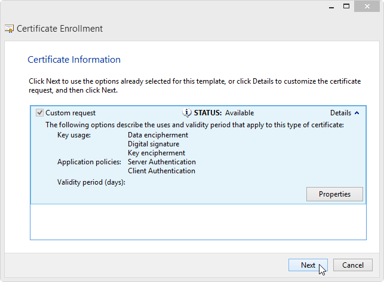Click Next to continue enrollment
The image size is (384, 282).
pyautogui.click(x=308, y=265)
